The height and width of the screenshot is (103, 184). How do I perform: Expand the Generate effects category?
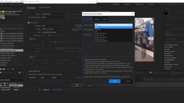tap(165, 67)
